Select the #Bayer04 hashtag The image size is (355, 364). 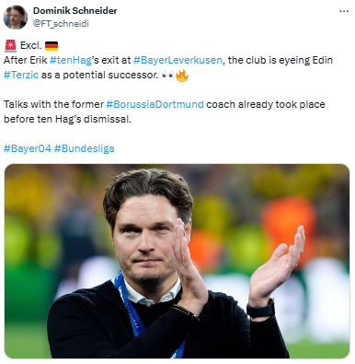coord(28,148)
